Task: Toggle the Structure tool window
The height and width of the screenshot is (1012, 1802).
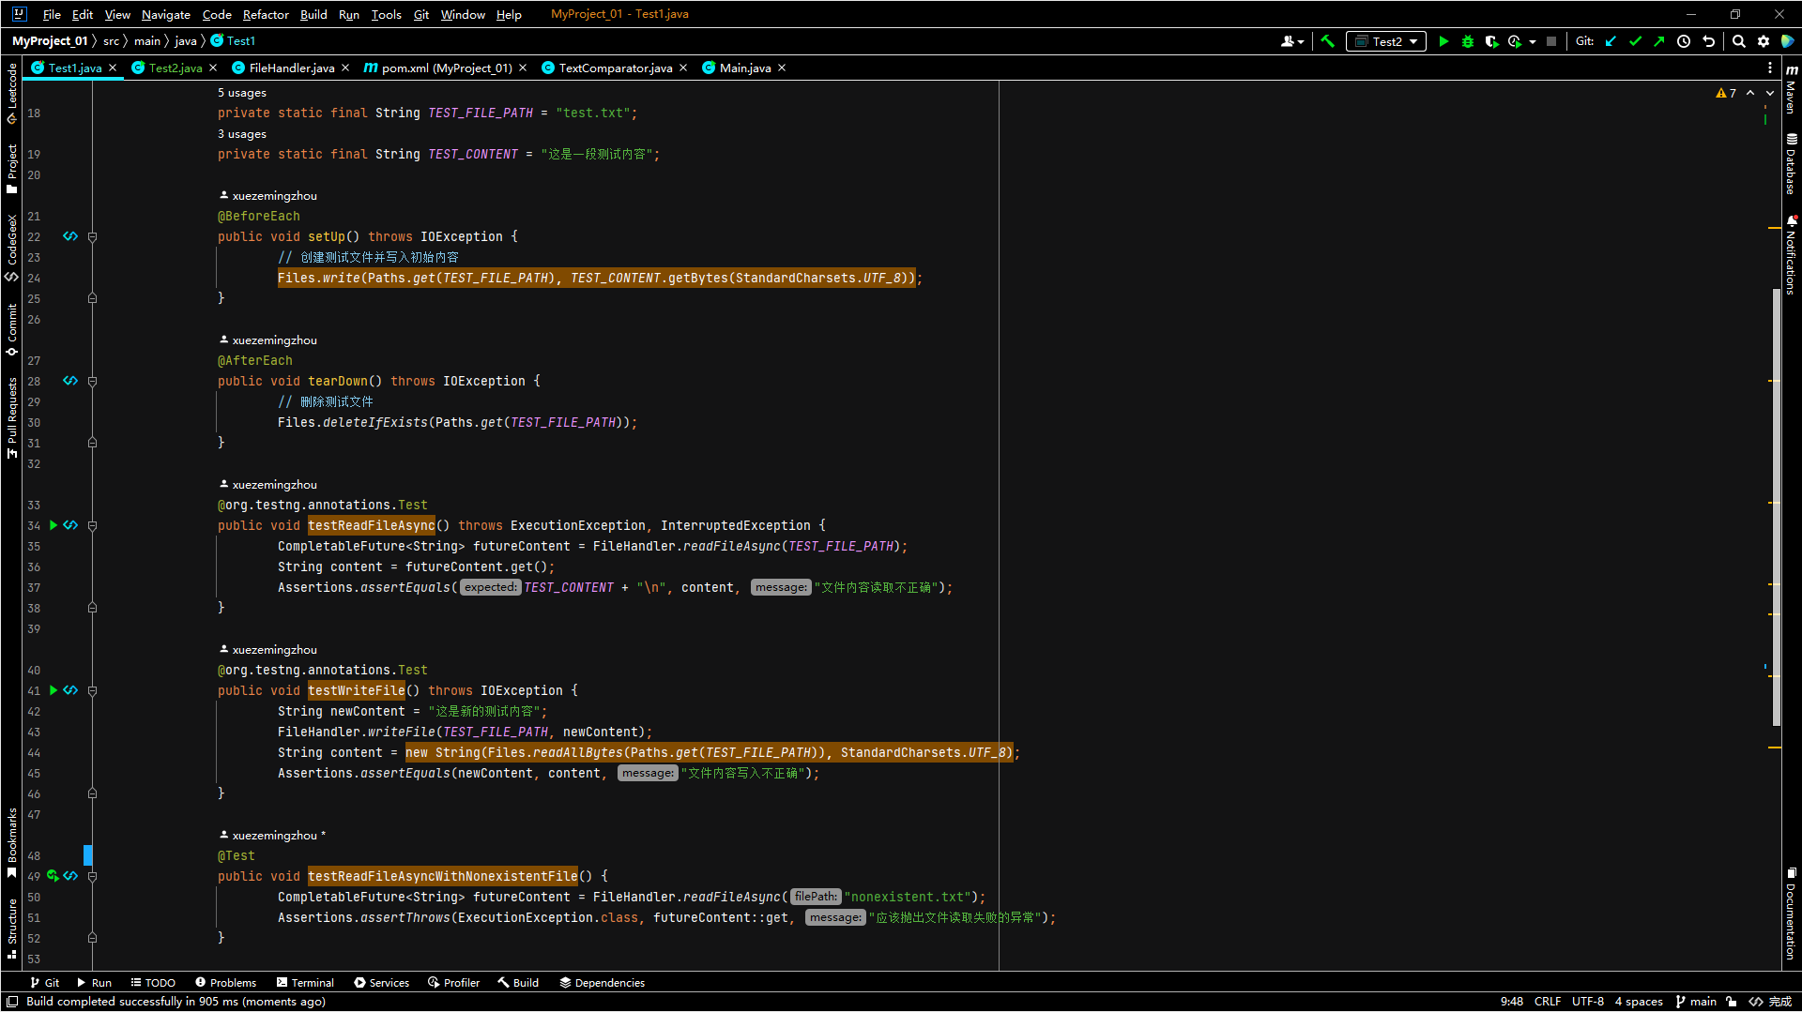Action: tap(12, 929)
